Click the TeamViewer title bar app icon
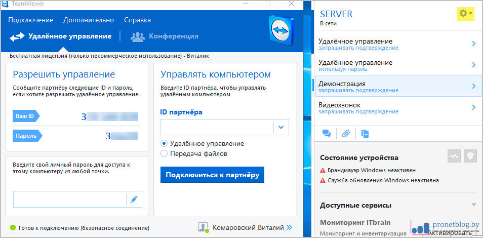 pos(6,4)
